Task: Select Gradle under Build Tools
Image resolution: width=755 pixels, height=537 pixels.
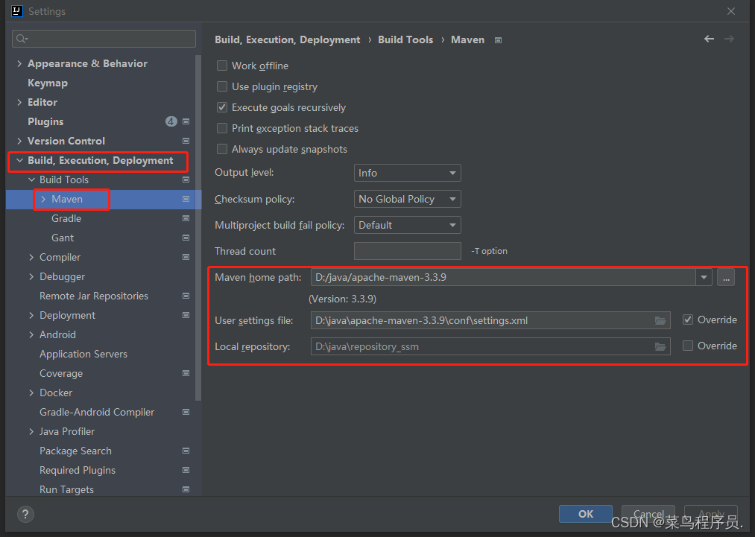Action: pos(66,218)
